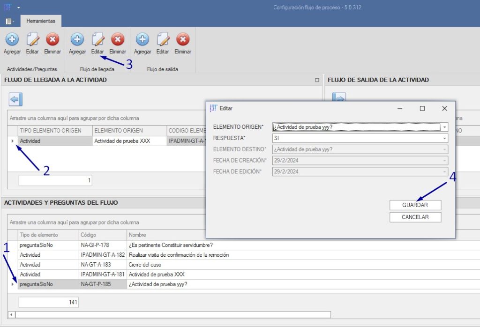Viewport: 480px width, 327px height.
Task: Click the blue left arrow flujo de llegada icon
Action: pyautogui.click(x=15, y=99)
